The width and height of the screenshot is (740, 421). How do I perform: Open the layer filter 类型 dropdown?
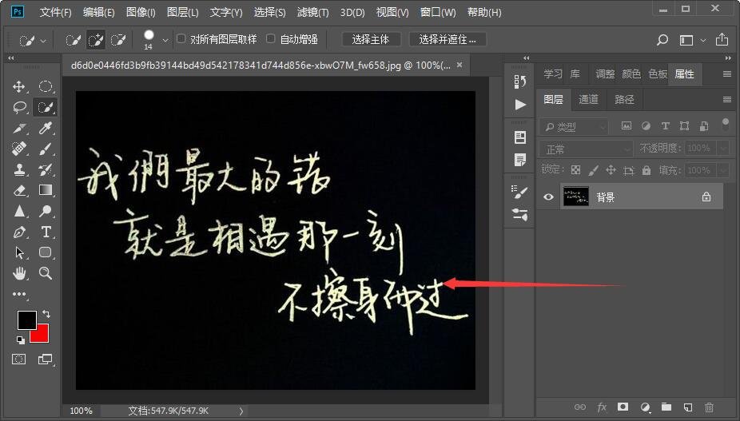tap(574, 126)
